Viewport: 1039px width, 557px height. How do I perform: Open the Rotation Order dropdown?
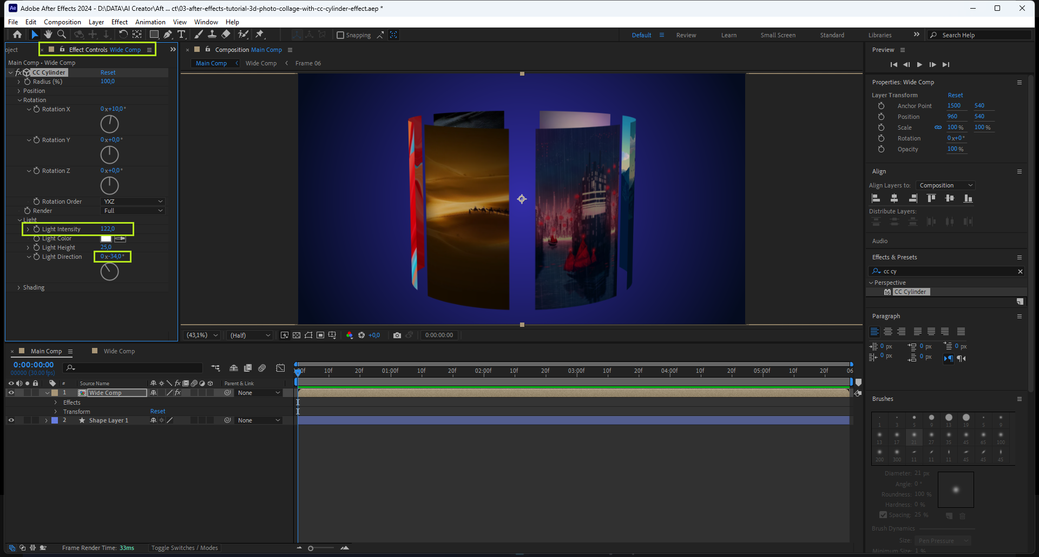pyautogui.click(x=133, y=202)
